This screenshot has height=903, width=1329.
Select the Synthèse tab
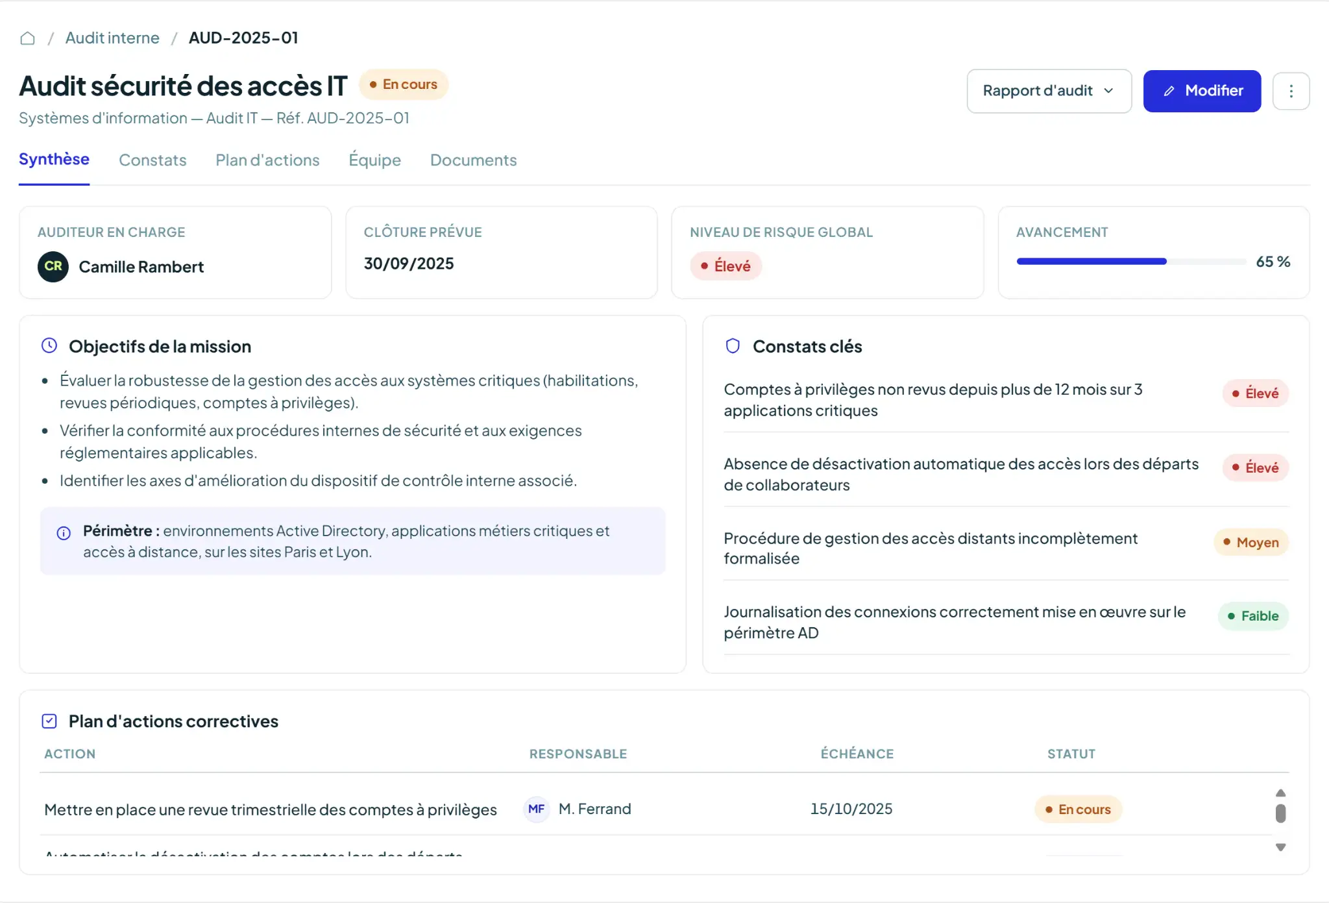pos(54,160)
